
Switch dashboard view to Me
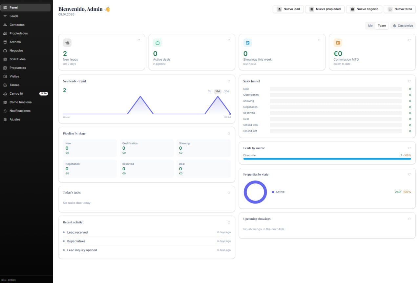(370, 26)
